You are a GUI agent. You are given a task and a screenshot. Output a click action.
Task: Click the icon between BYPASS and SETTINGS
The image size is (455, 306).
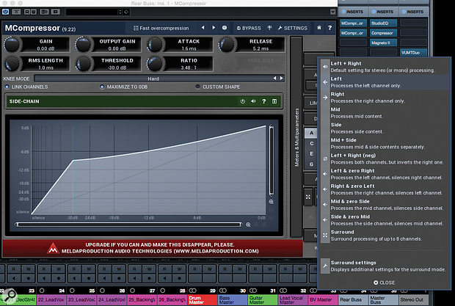[x=269, y=28]
